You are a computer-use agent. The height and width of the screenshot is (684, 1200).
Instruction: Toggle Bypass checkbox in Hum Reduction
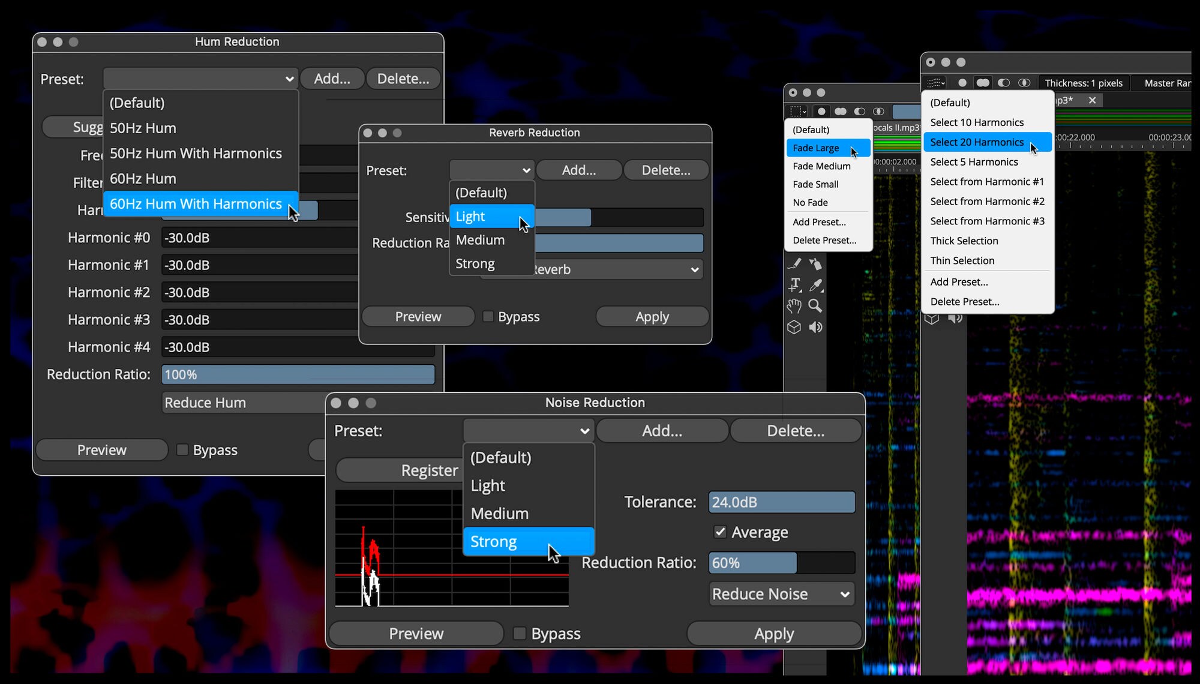point(182,450)
